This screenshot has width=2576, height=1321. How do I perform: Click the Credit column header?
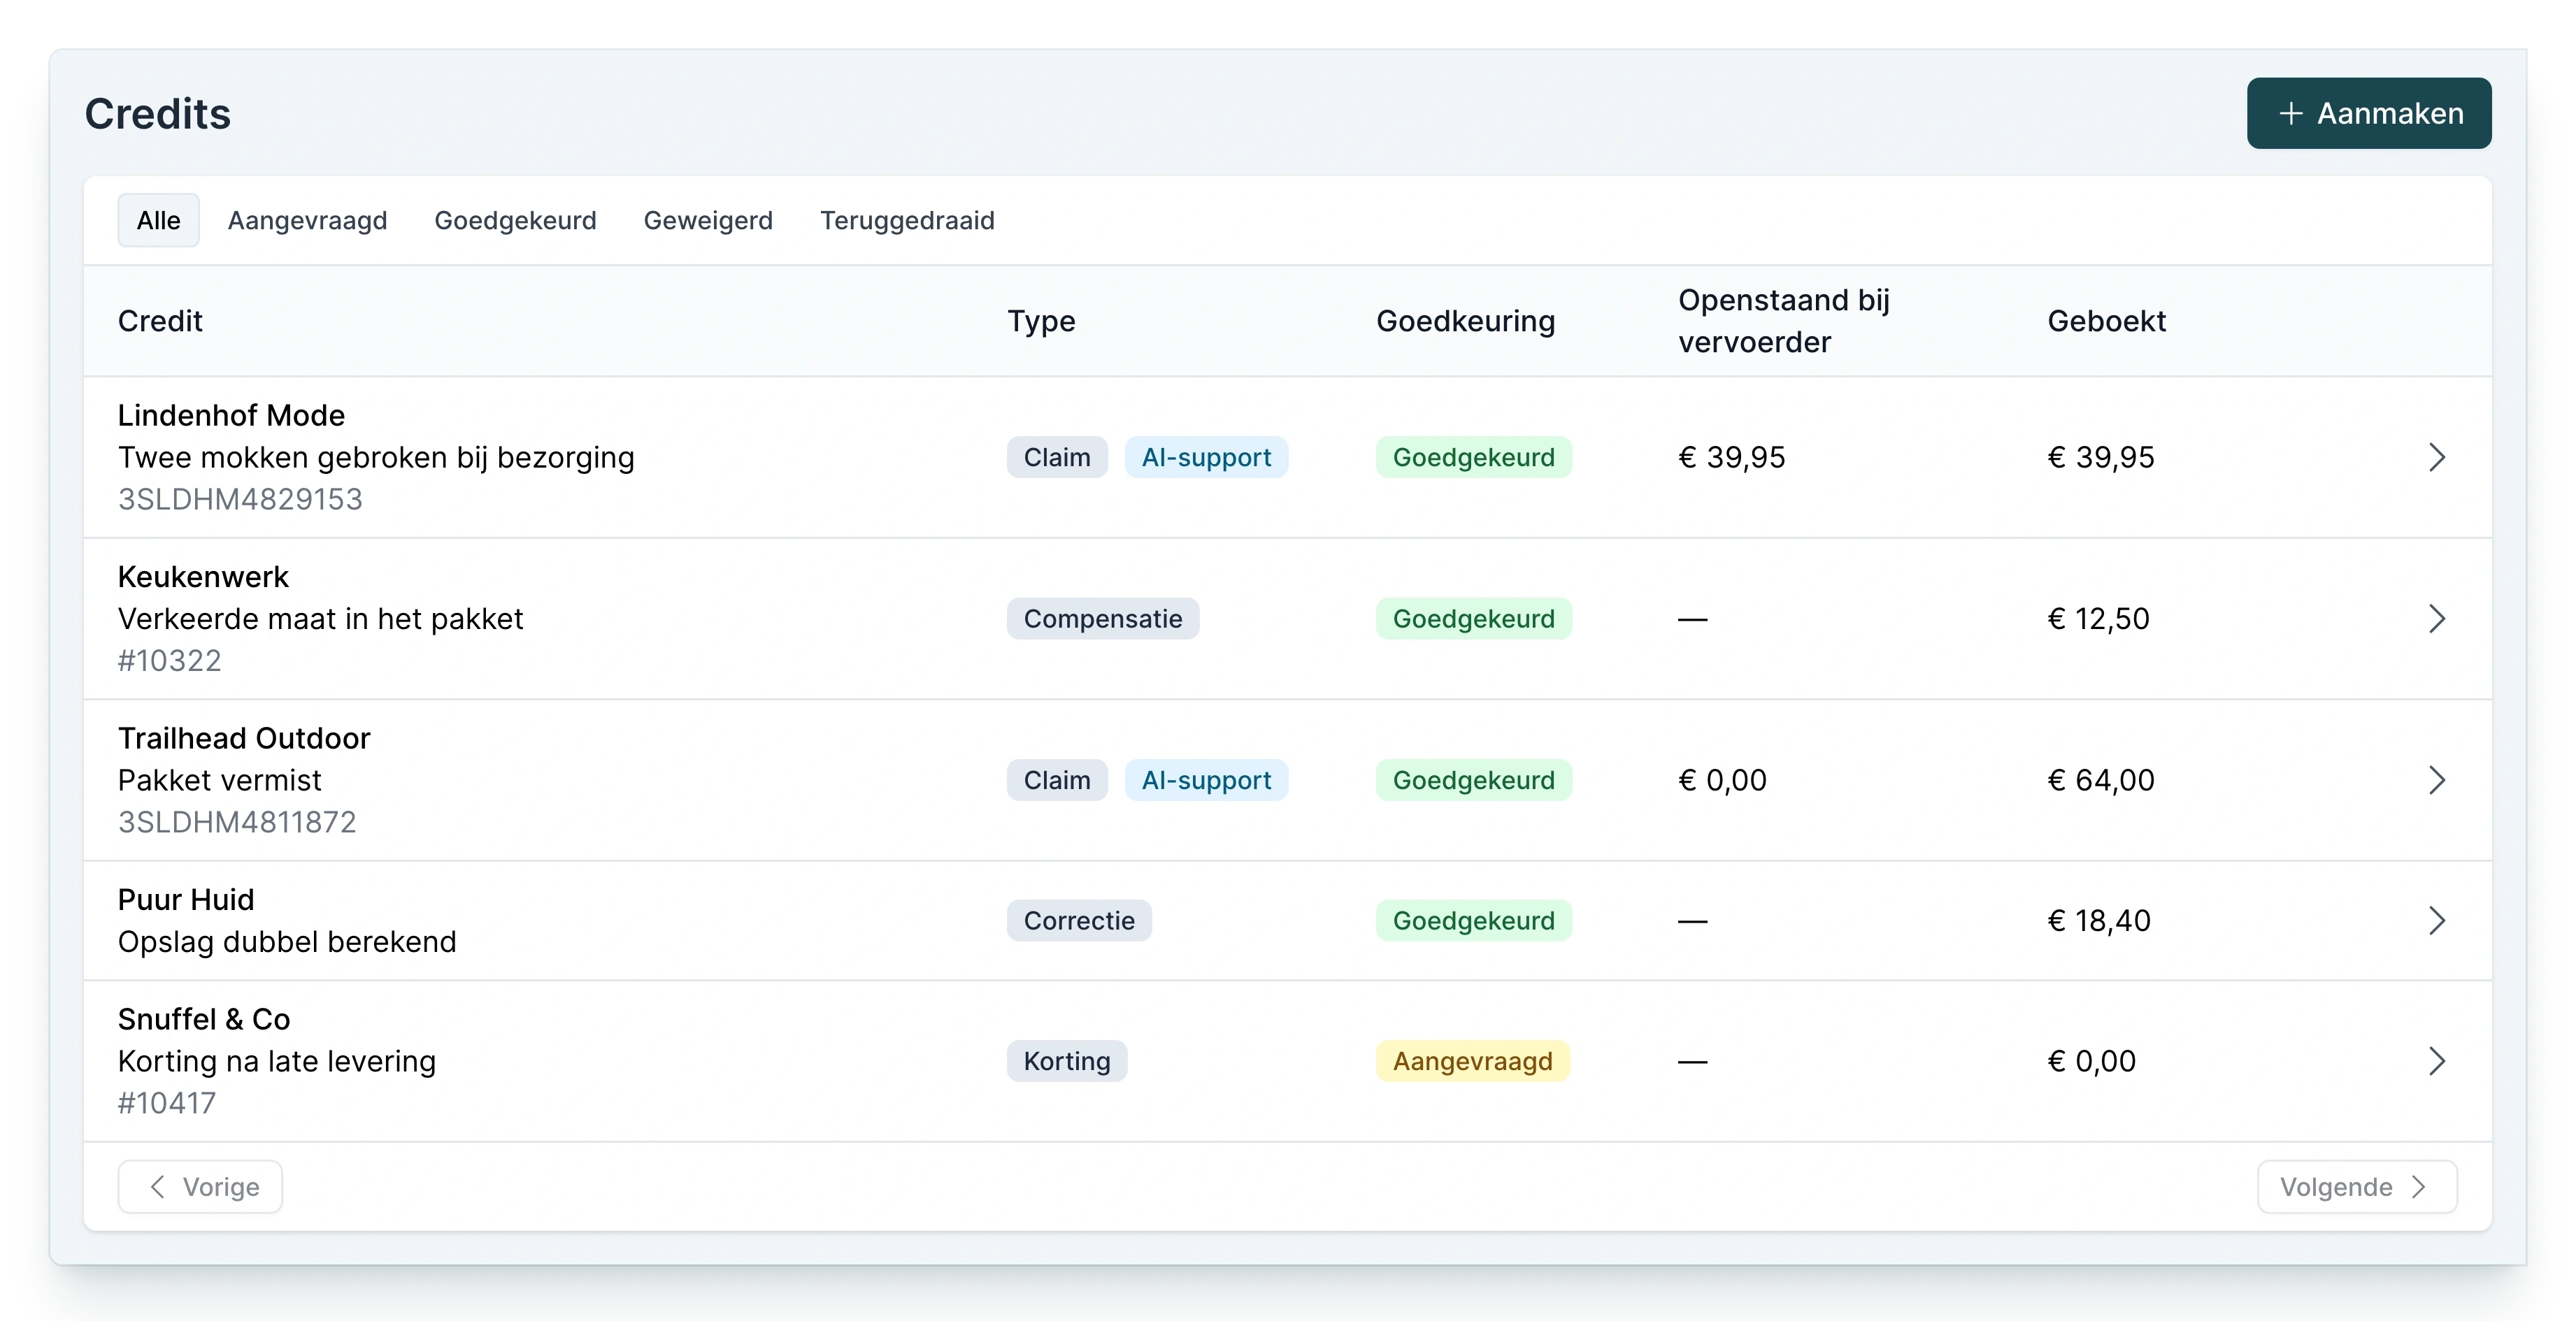click(x=160, y=321)
